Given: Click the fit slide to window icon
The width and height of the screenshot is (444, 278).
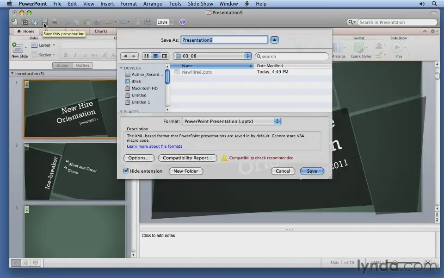Looking at the screenshot, I should pos(428,263).
